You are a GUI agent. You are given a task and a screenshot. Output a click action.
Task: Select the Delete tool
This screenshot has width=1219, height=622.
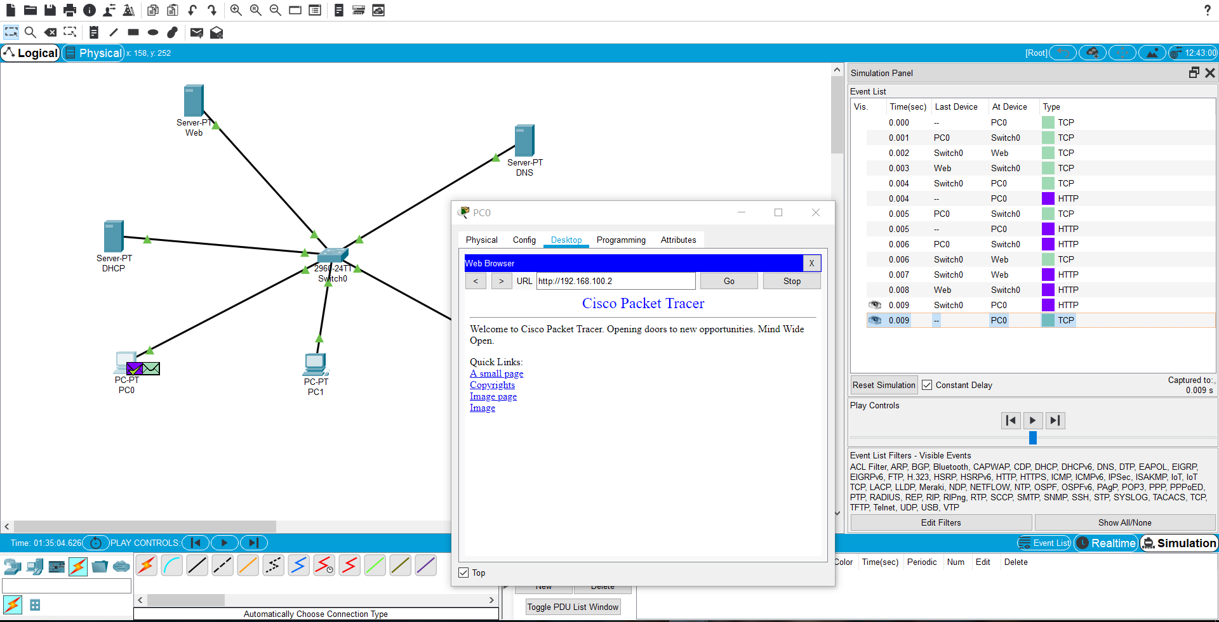tap(50, 32)
